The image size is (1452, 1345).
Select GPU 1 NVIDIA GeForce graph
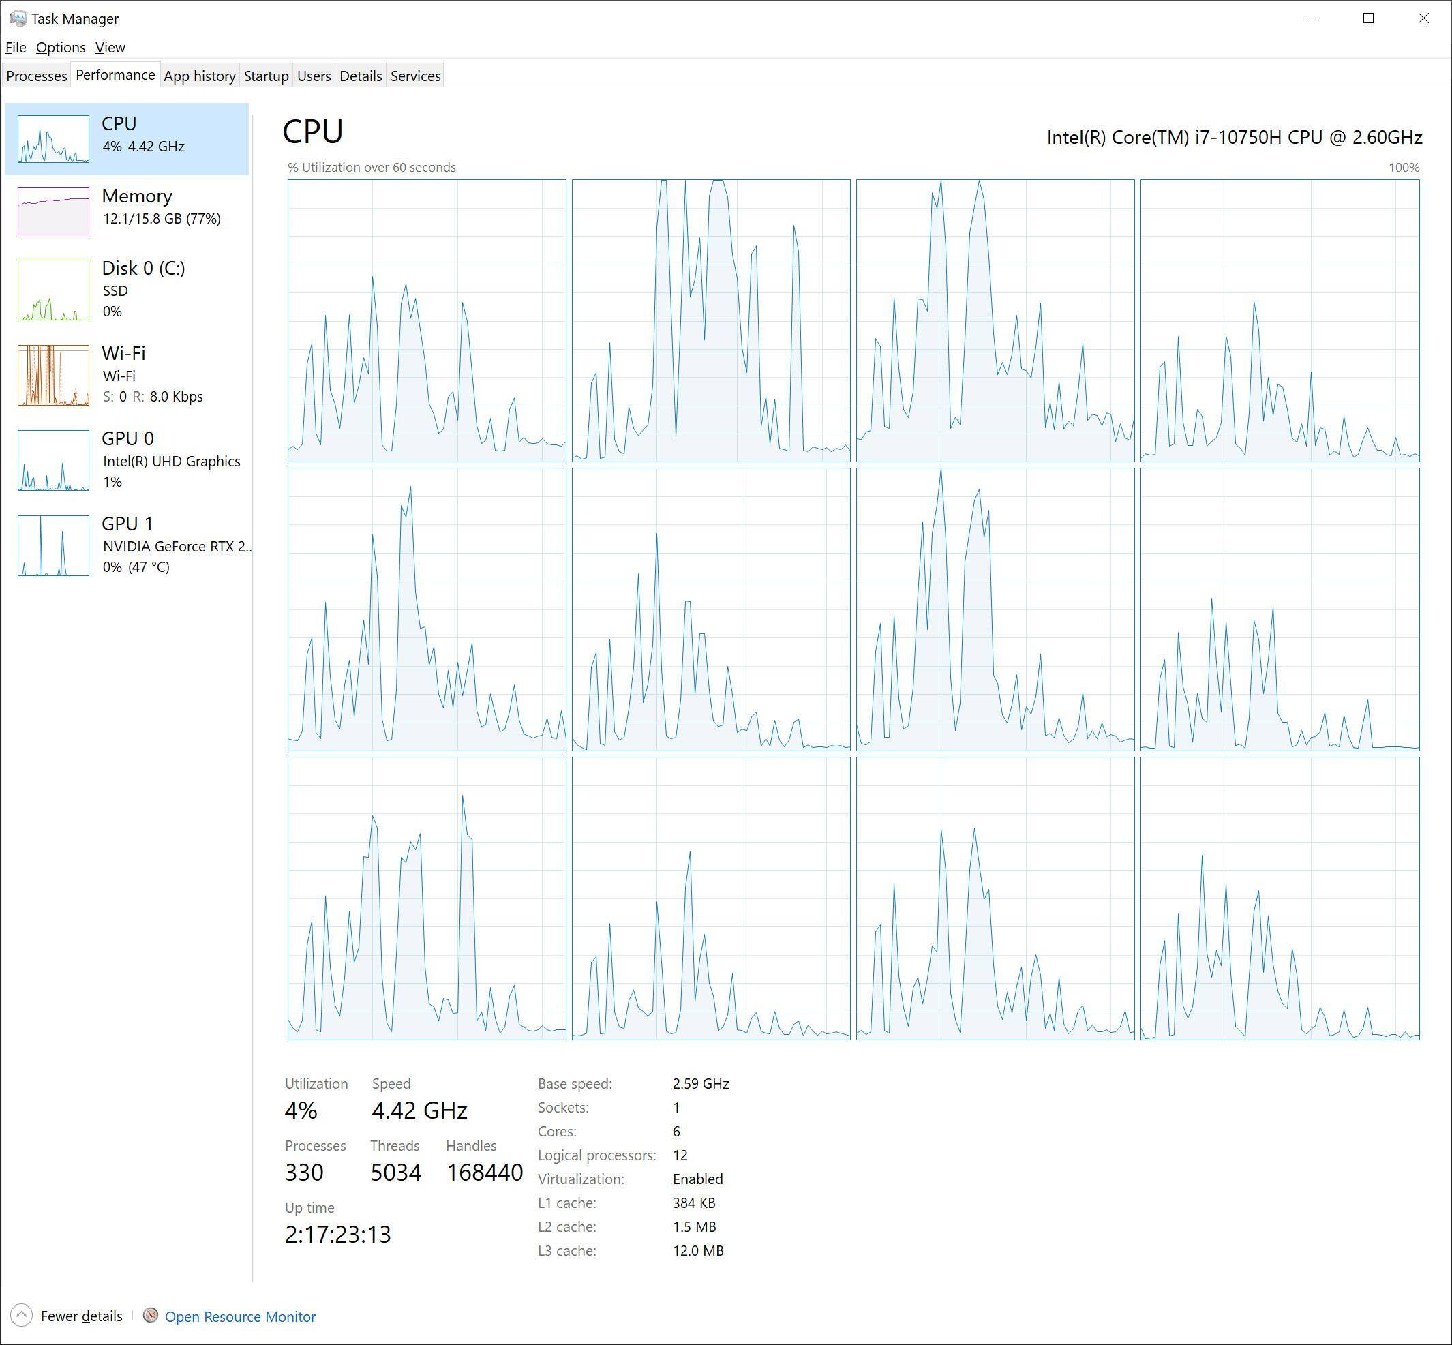53,546
